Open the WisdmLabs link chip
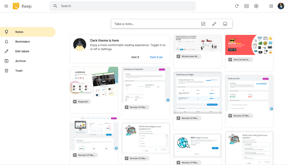The image size is (287, 165). 188,56
